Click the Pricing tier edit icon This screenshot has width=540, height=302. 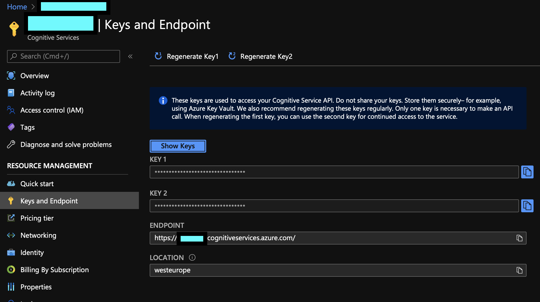(x=11, y=218)
